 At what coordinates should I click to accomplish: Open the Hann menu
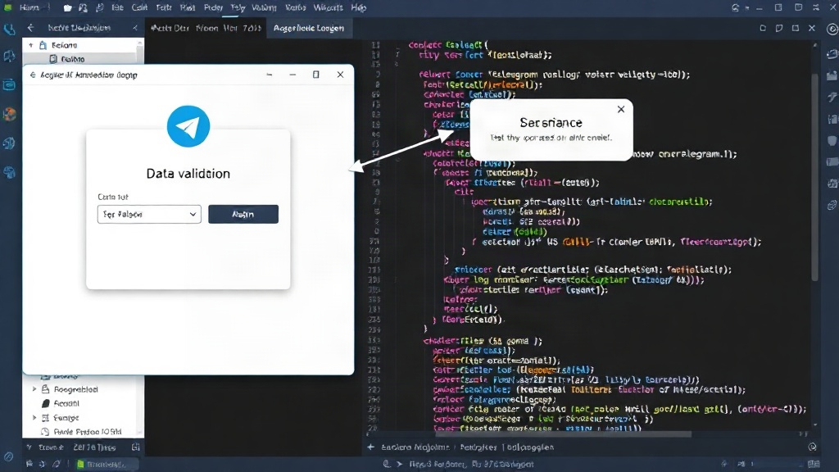[x=29, y=8]
